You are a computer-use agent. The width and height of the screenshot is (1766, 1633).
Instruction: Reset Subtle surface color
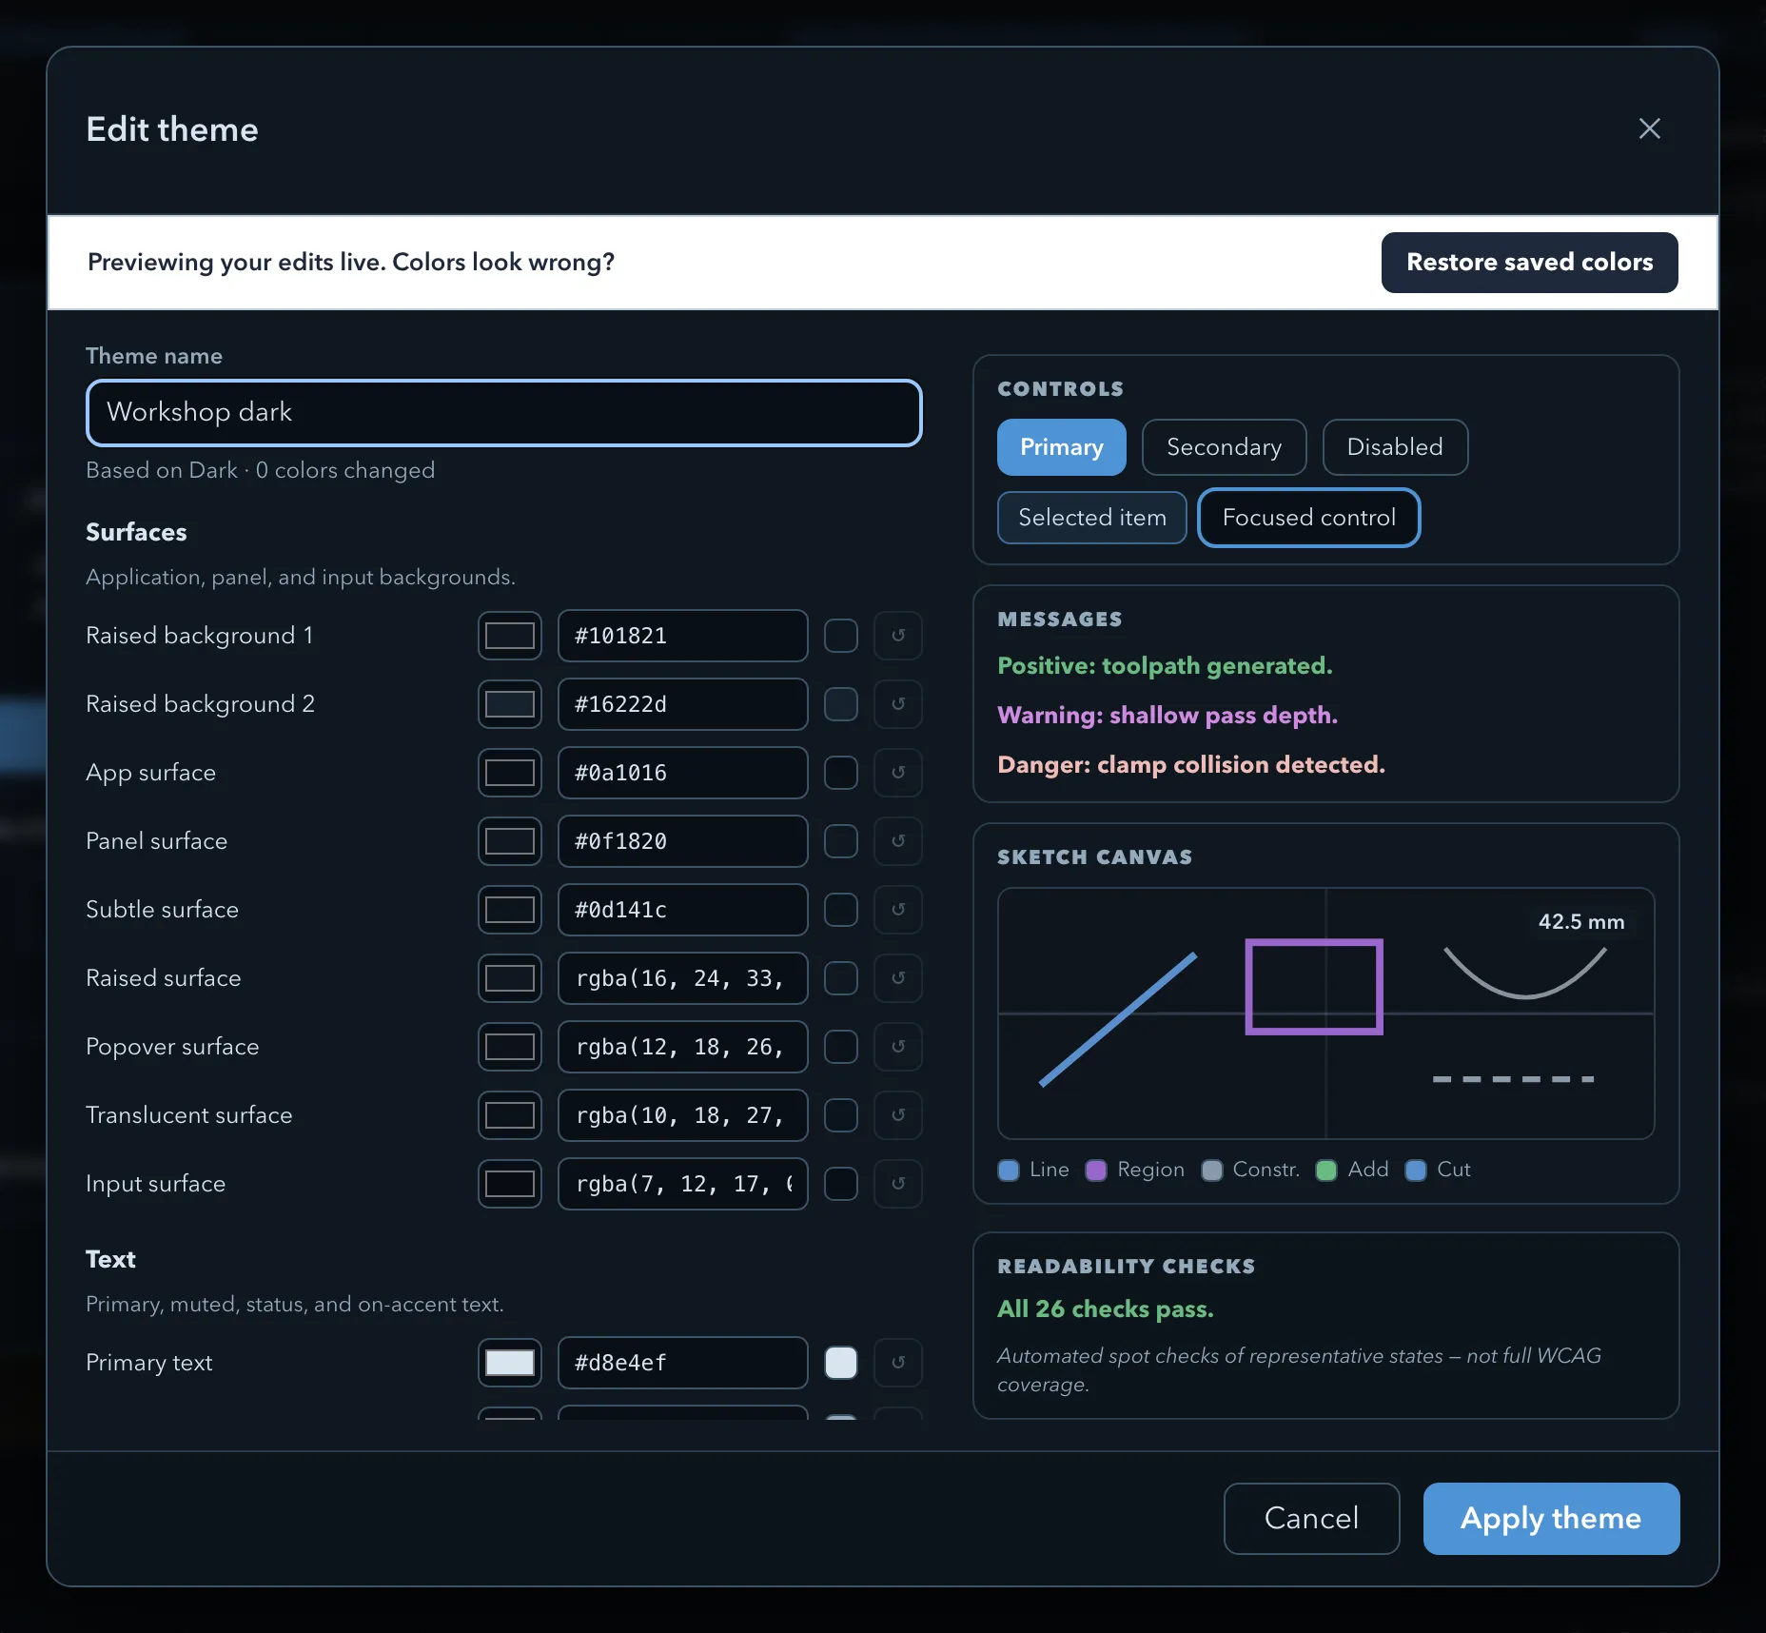[x=897, y=910]
